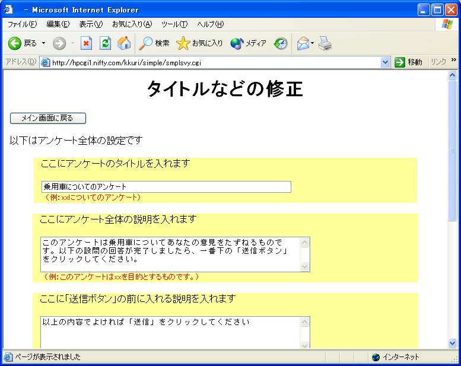Click the Print printer icon
This screenshot has width=461, height=366.
pyautogui.click(x=325, y=43)
